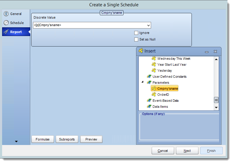The height and width of the screenshot is (163, 232).
Task: Click the Formulae button
Action: pos(43,139)
